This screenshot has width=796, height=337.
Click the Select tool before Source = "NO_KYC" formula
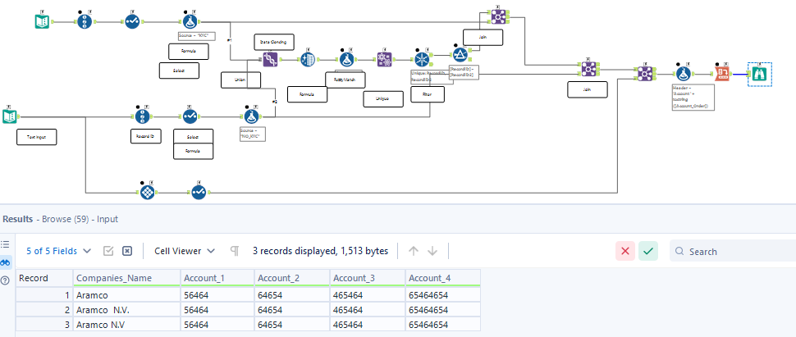190,116
